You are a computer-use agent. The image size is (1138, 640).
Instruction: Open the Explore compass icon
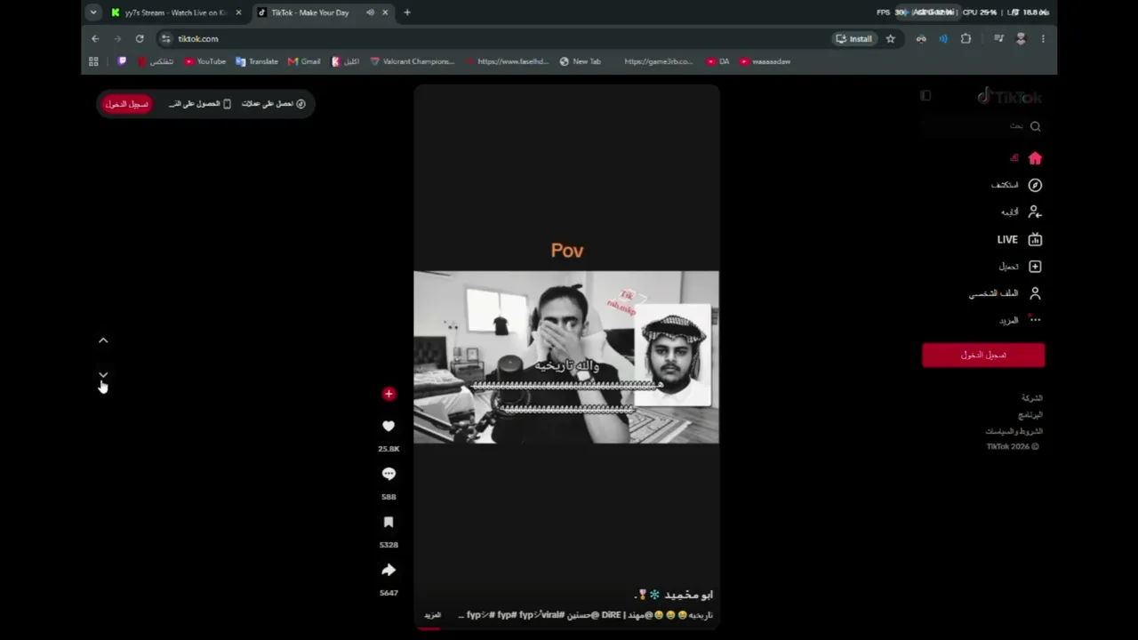click(1035, 185)
